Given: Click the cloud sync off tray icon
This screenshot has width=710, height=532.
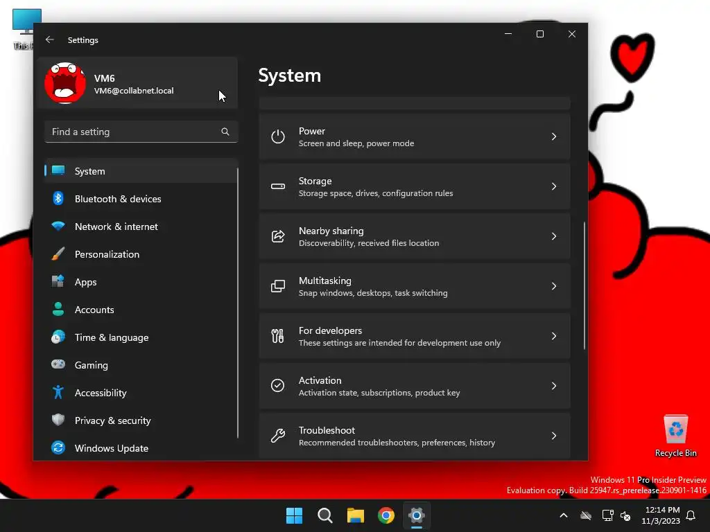Looking at the screenshot, I should point(586,515).
